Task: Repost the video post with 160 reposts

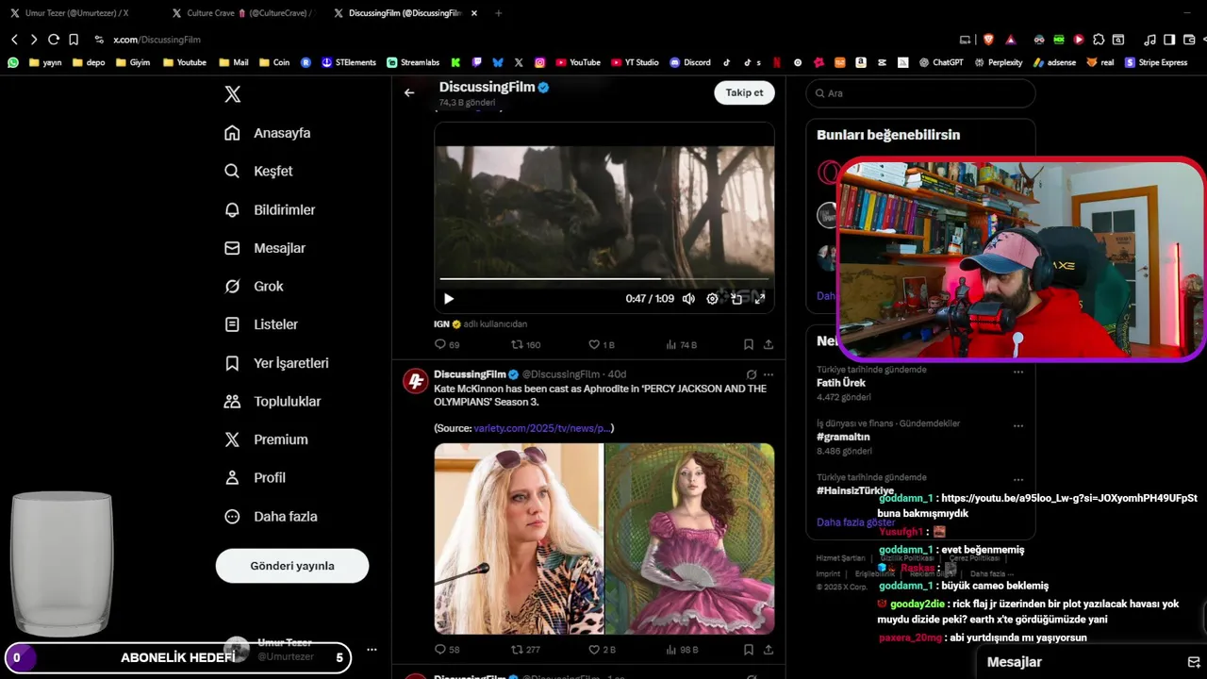Action: (x=525, y=345)
